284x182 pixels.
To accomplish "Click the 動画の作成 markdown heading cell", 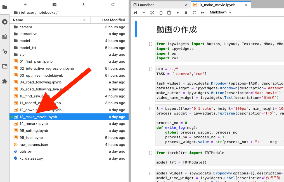I will pos(177,29).
